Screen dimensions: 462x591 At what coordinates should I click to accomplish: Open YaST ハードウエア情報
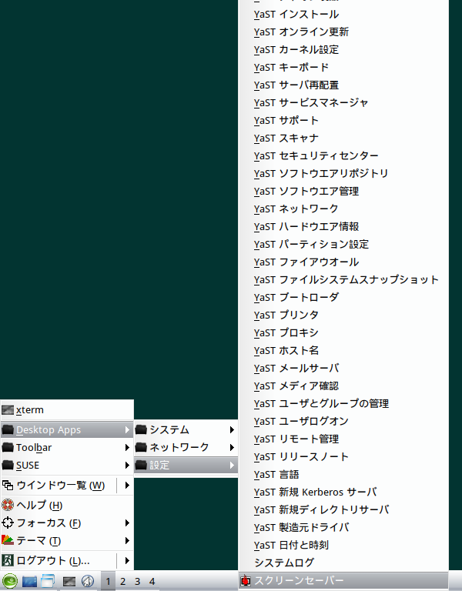(343, 227)
